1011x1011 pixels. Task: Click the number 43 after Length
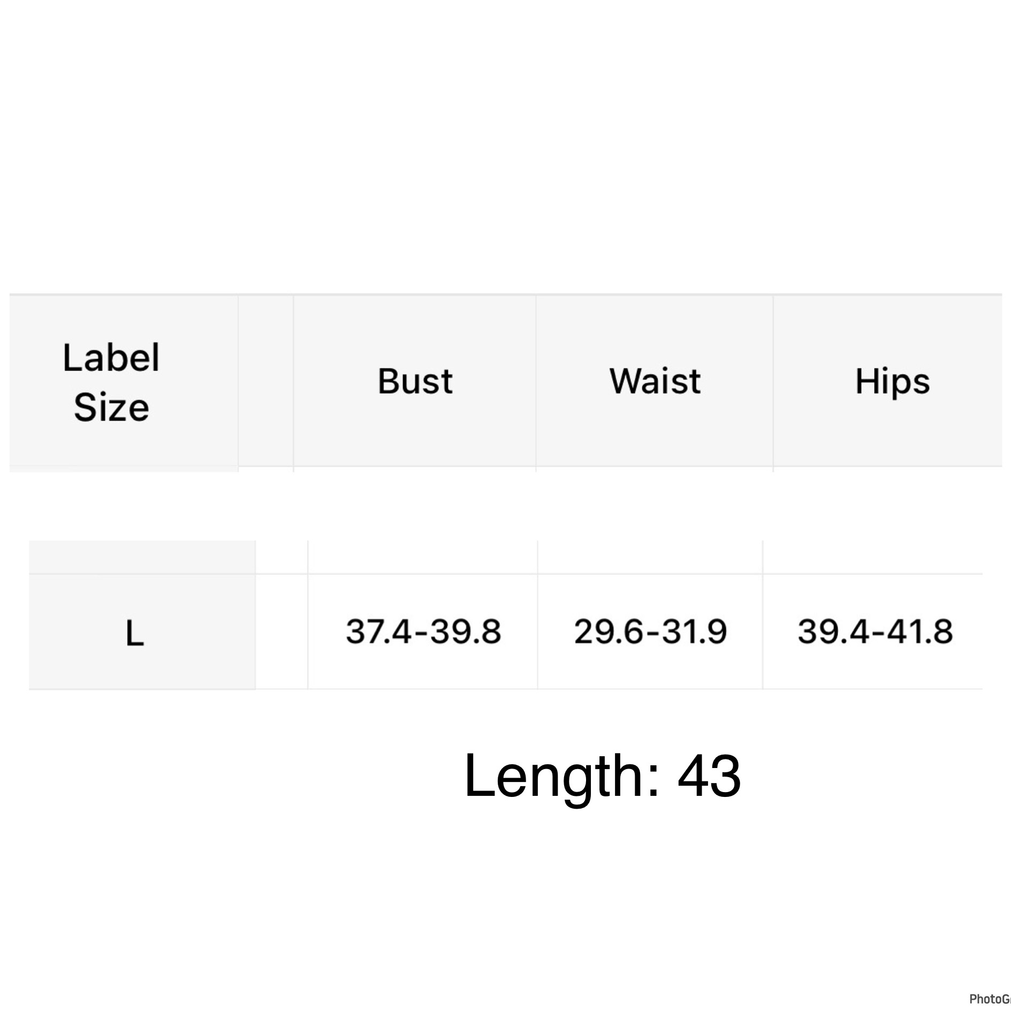(709, 776)
